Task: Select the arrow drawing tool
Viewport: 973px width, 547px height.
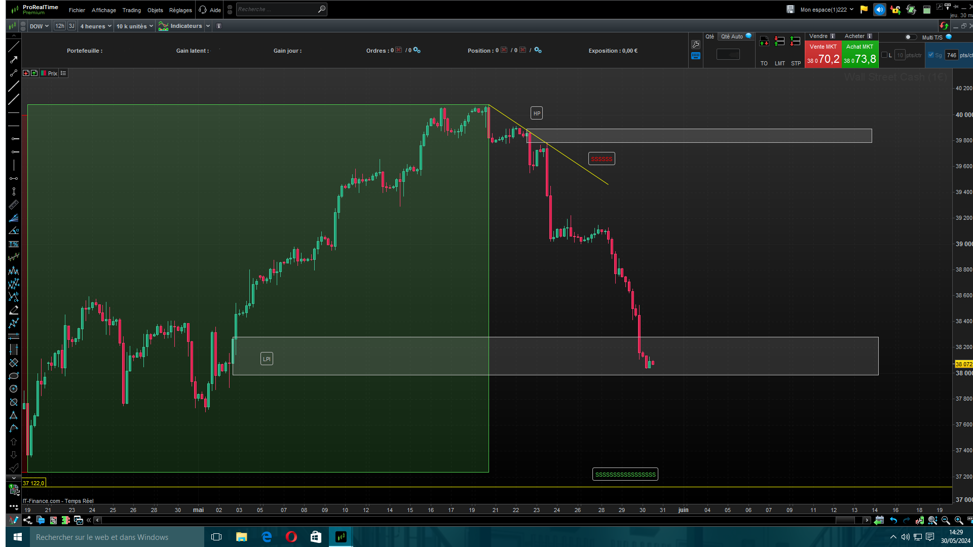Action: pos(14,60)
